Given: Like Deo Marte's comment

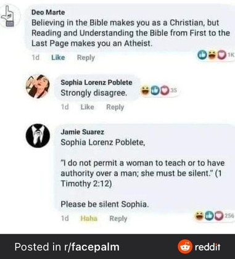Looking at the screenshot, I should [58, 57].
